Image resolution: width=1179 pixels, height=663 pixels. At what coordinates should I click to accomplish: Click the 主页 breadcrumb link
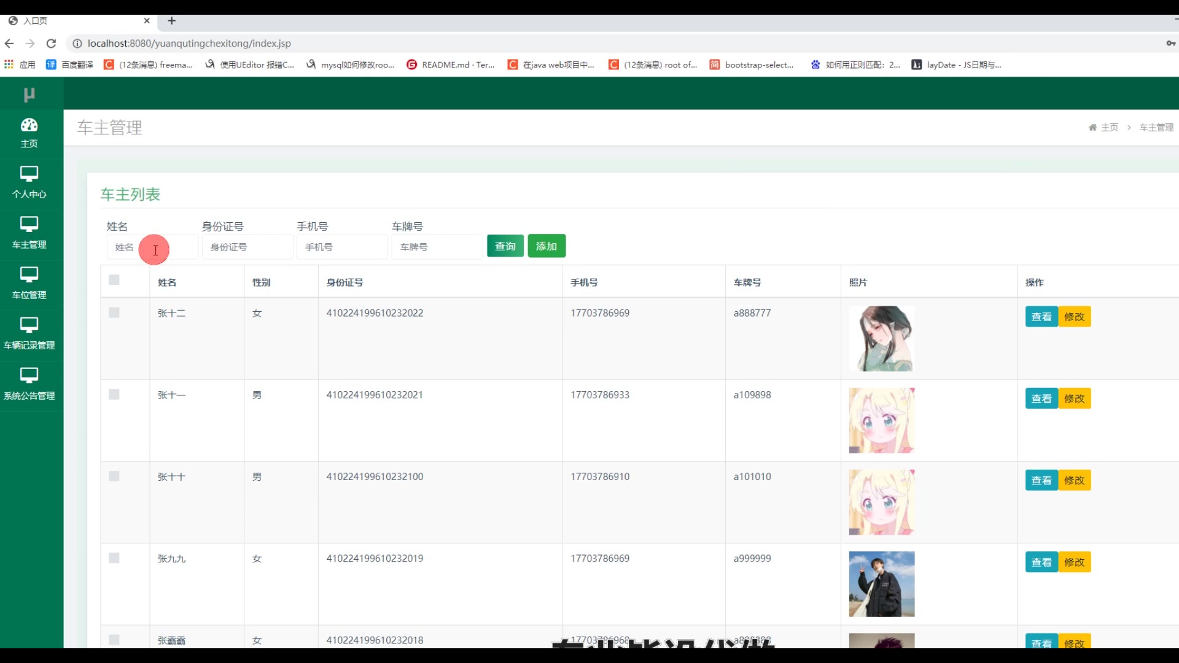1109,128
